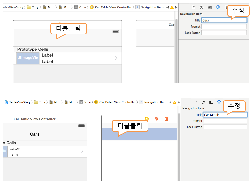The image size is (252, 189).
Task: Click the TableViewStory project file icon
Action: coord(6,102)
